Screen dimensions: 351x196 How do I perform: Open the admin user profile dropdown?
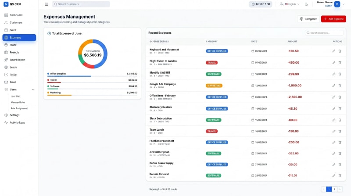330,4
